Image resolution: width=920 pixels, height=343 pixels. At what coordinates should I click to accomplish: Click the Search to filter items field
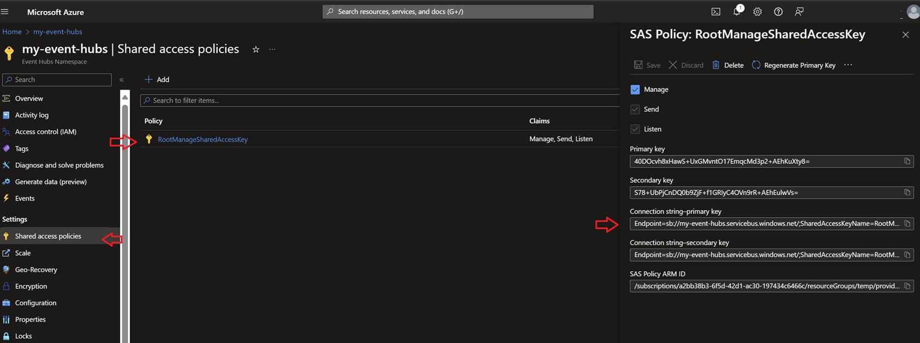[x=380, y=100]
